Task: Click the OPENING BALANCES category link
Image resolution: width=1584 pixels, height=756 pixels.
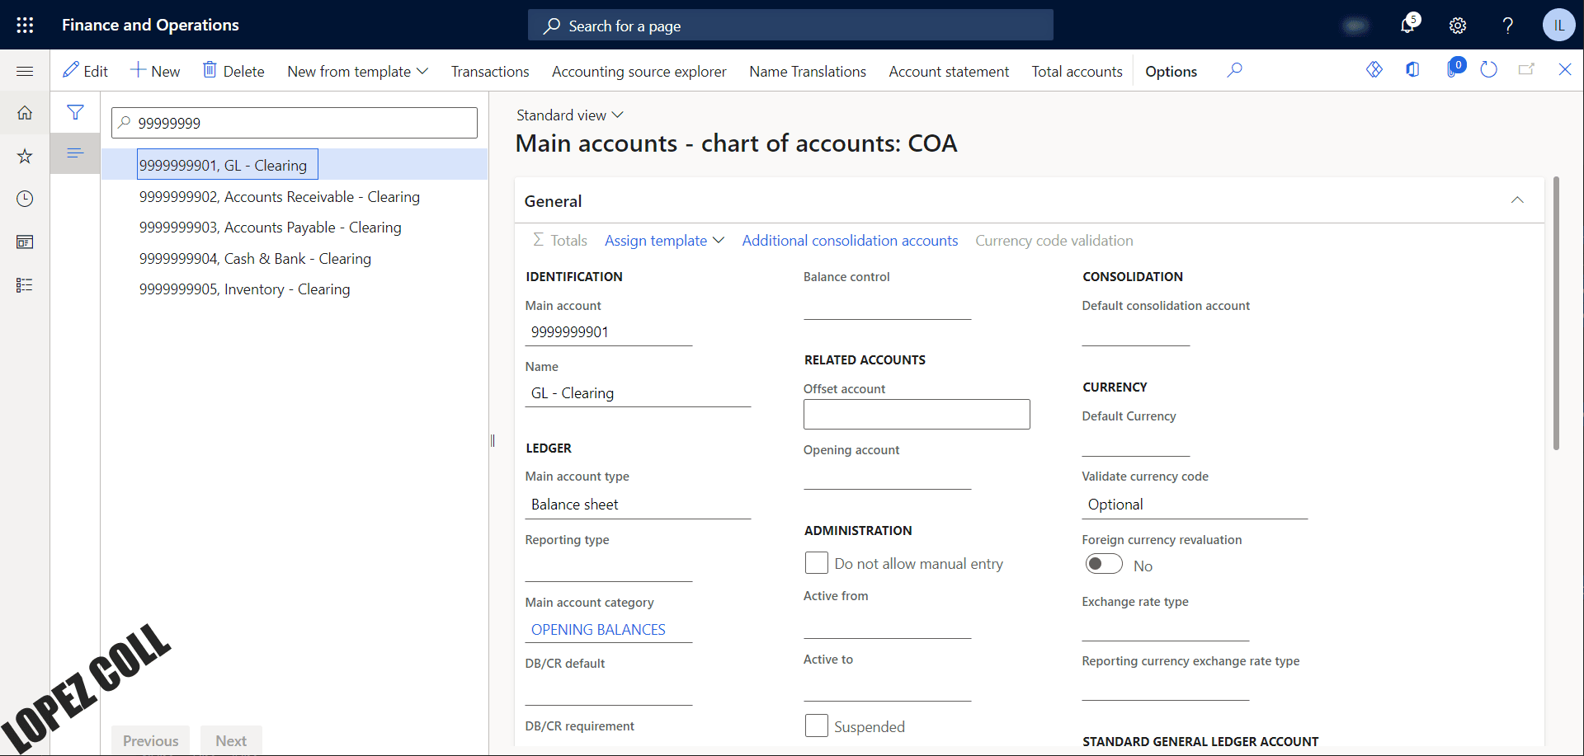Action: (x=598, y=630)
